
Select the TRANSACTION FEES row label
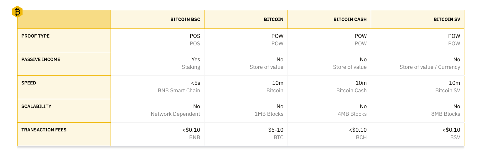pyautogui.click(x=44, y=130)
